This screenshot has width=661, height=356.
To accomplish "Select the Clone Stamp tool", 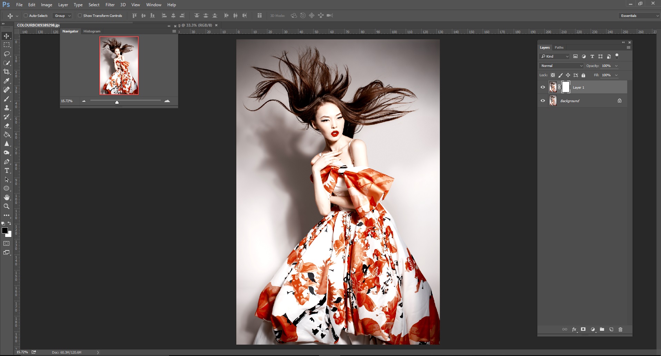I will click(6, 108).
